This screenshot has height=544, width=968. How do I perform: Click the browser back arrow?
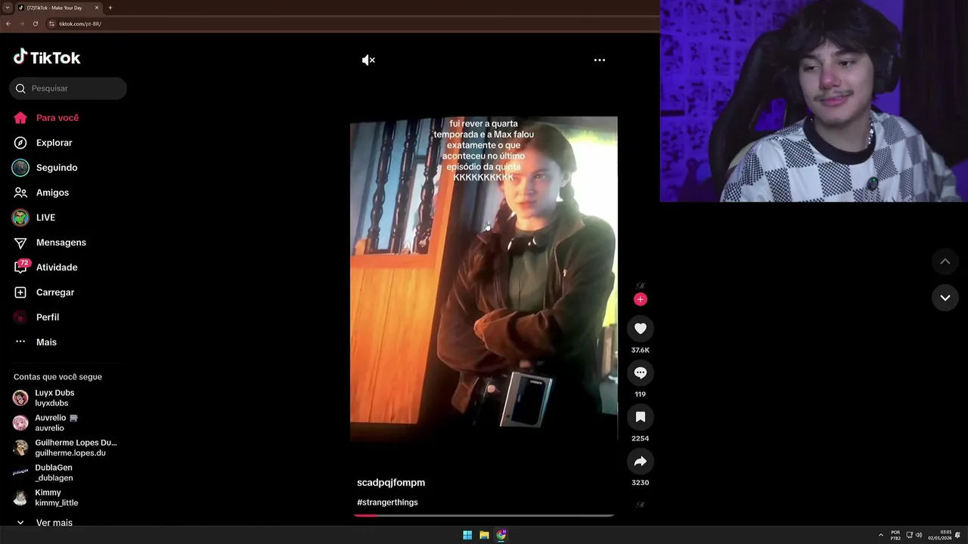(x=8, y=23)
